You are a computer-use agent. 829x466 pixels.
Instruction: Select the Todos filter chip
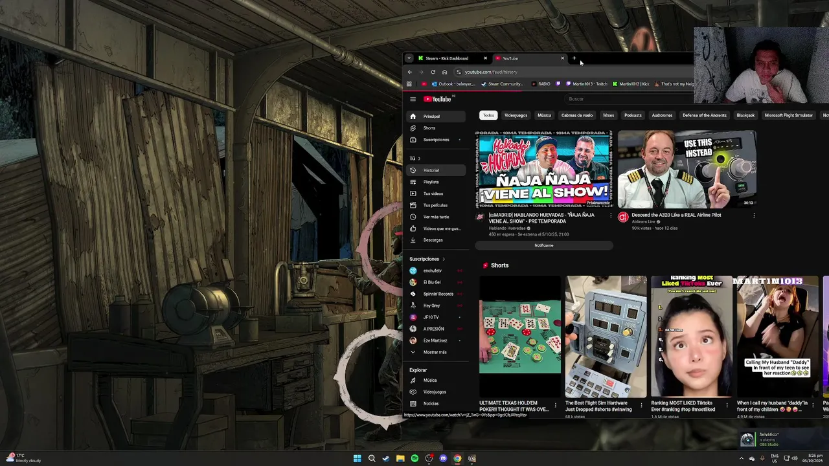(x=488, y=115)
